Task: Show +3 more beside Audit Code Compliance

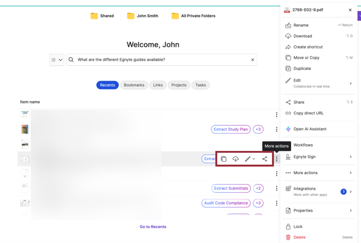Action: (x=258, y=203)
